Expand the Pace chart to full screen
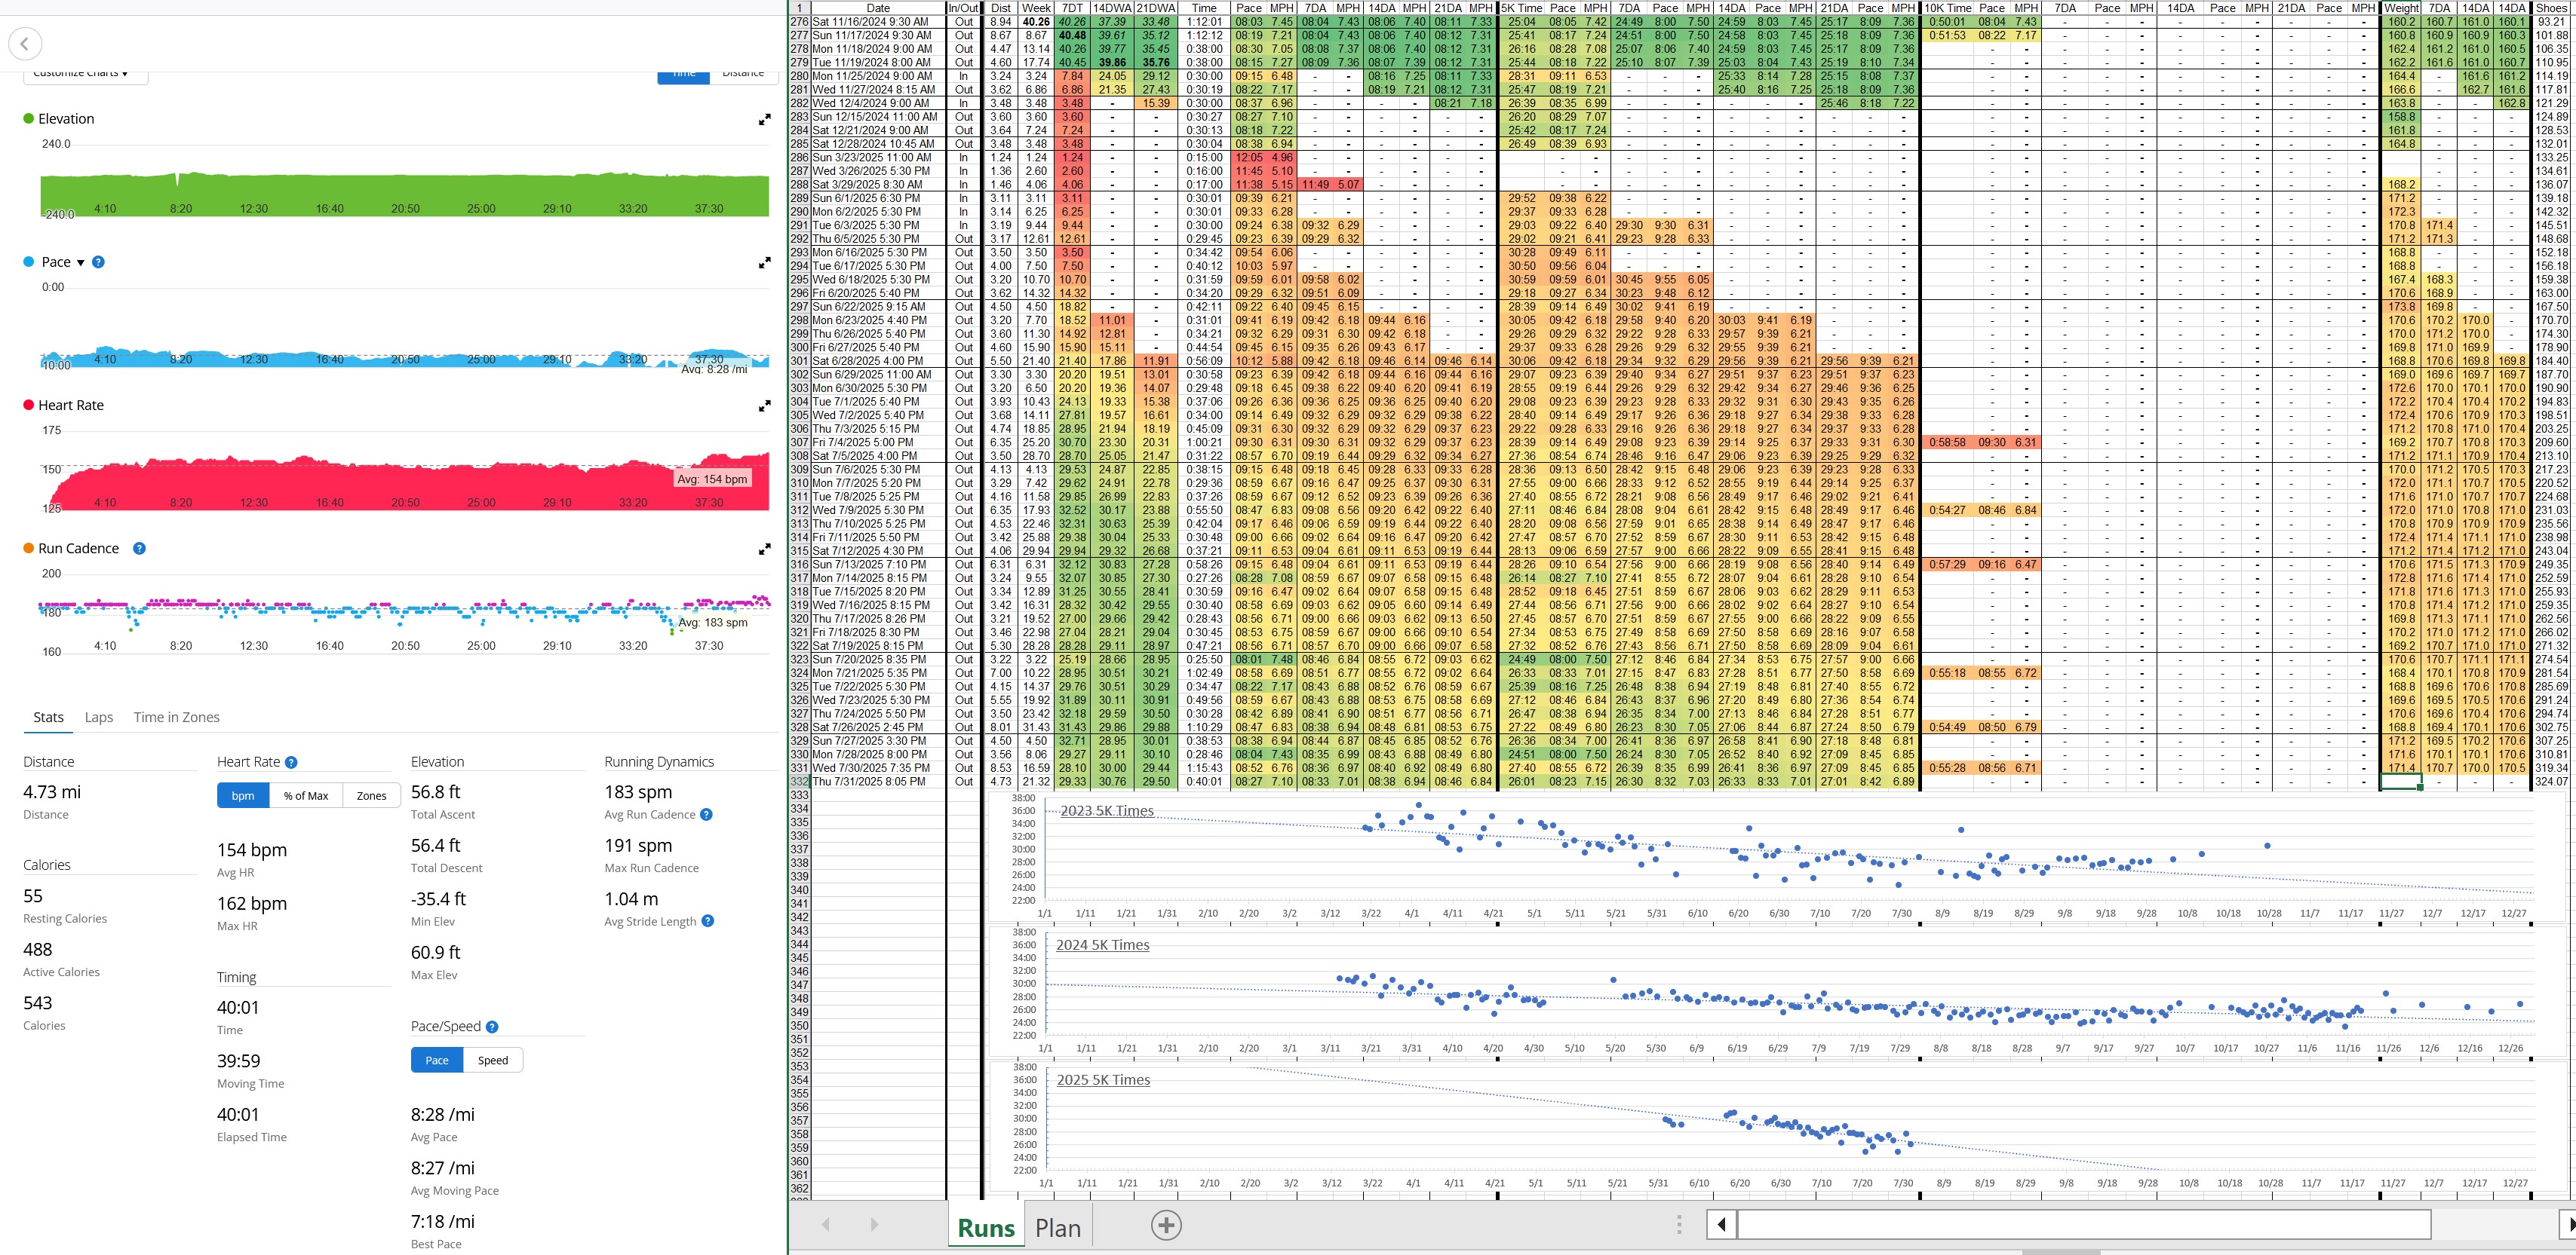This screenshot has height=1255, width=2576. point(764,263)
